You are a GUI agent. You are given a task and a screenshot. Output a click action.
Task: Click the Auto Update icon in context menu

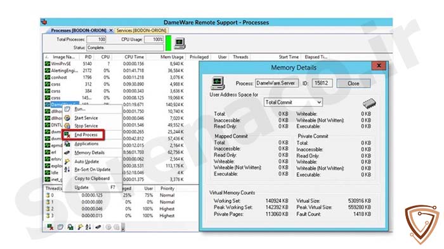pos(67,162)
